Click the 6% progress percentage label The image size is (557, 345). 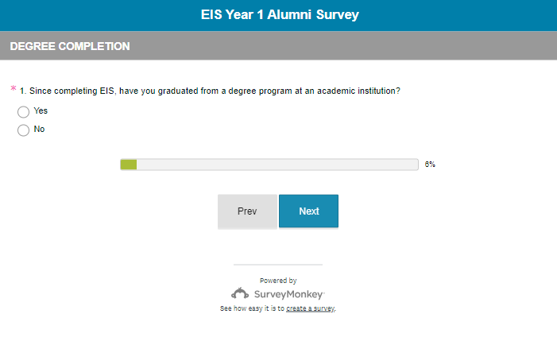pos(430,165)
